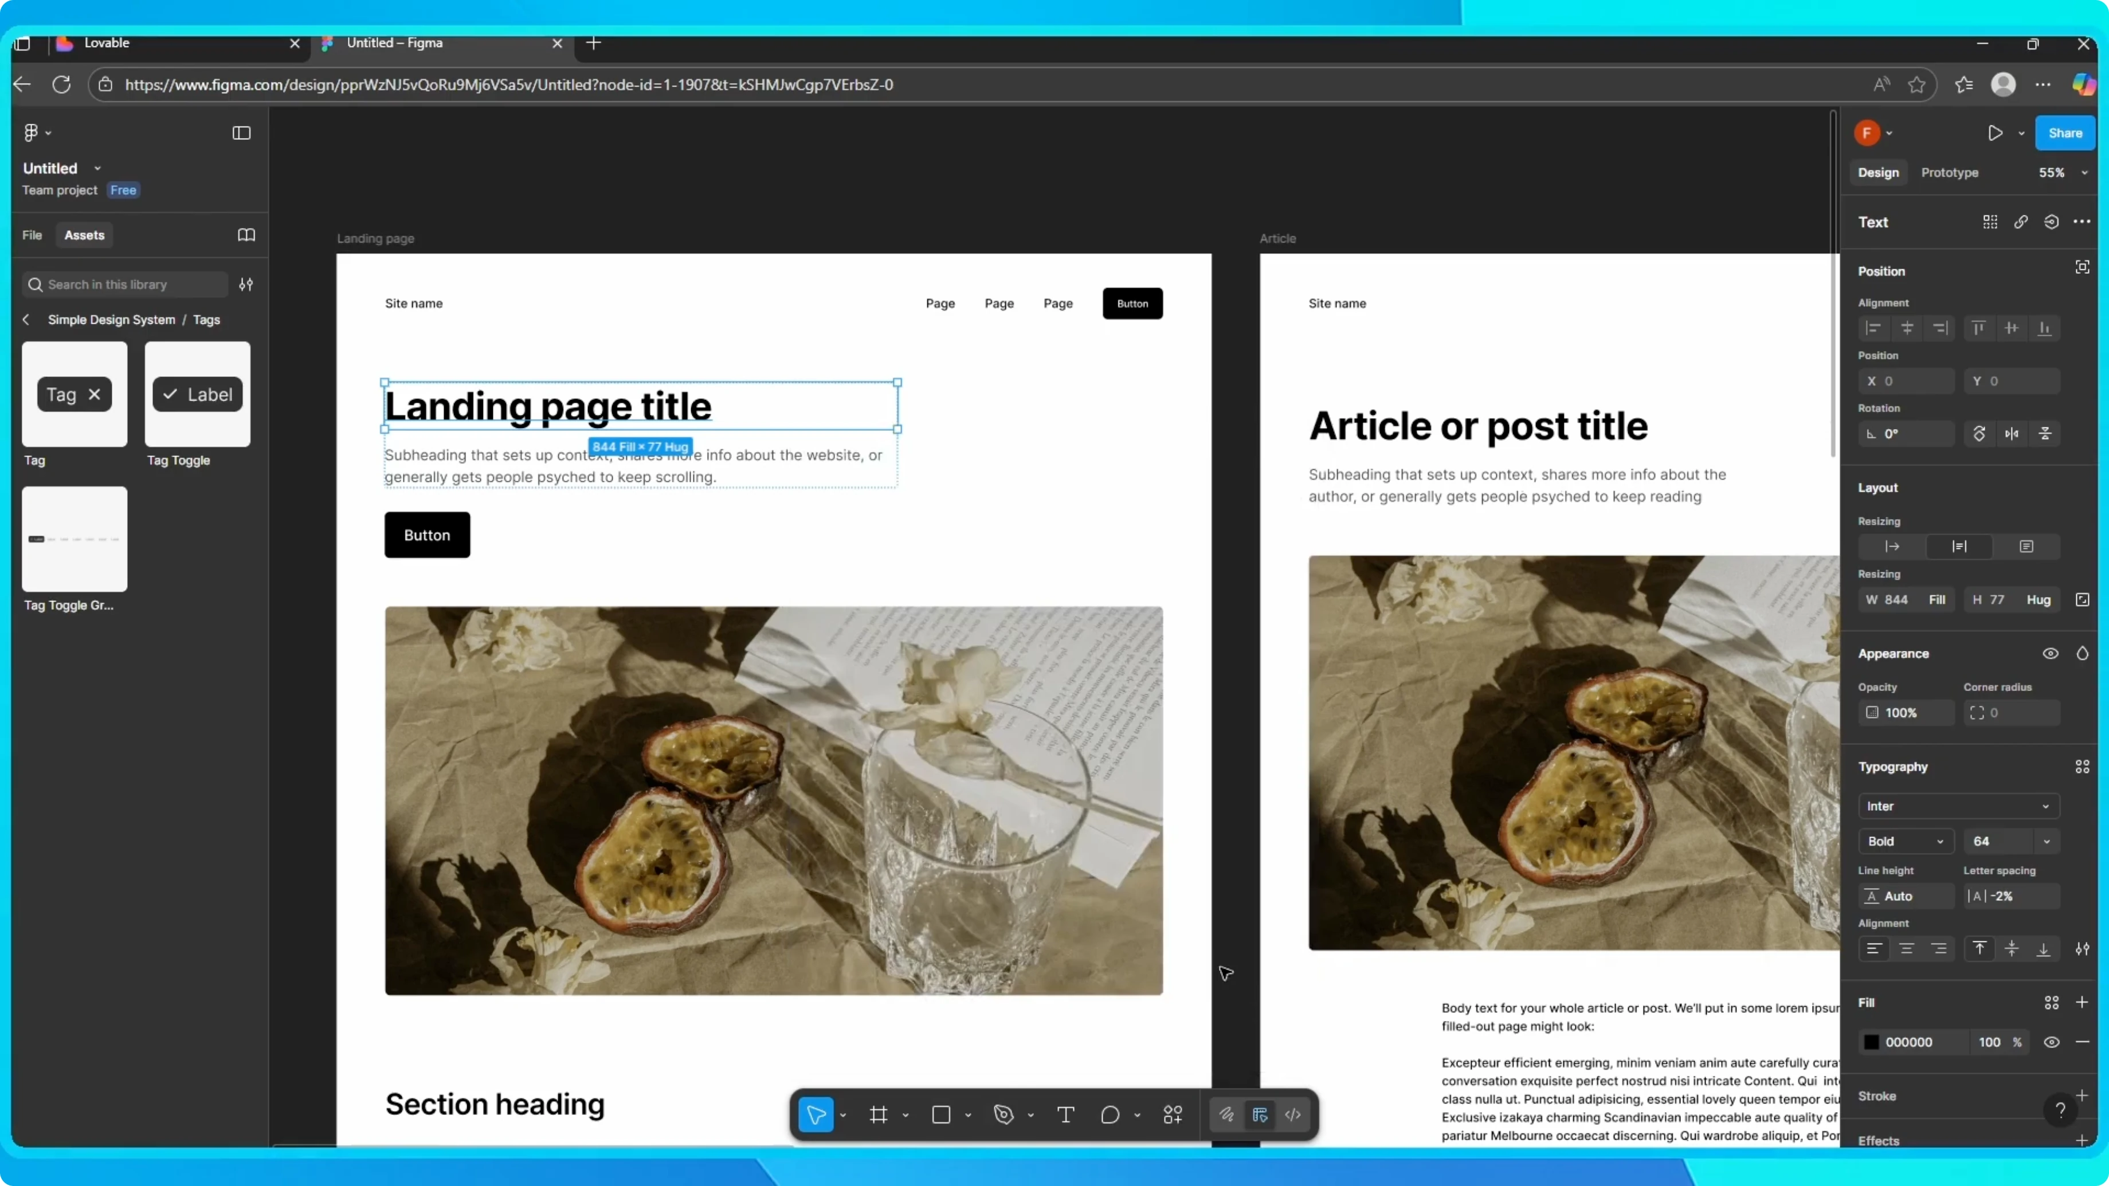The width and height of the screenshot is (2109, 1186).
Task: Click the Present play button
Action: [1995, 132]
